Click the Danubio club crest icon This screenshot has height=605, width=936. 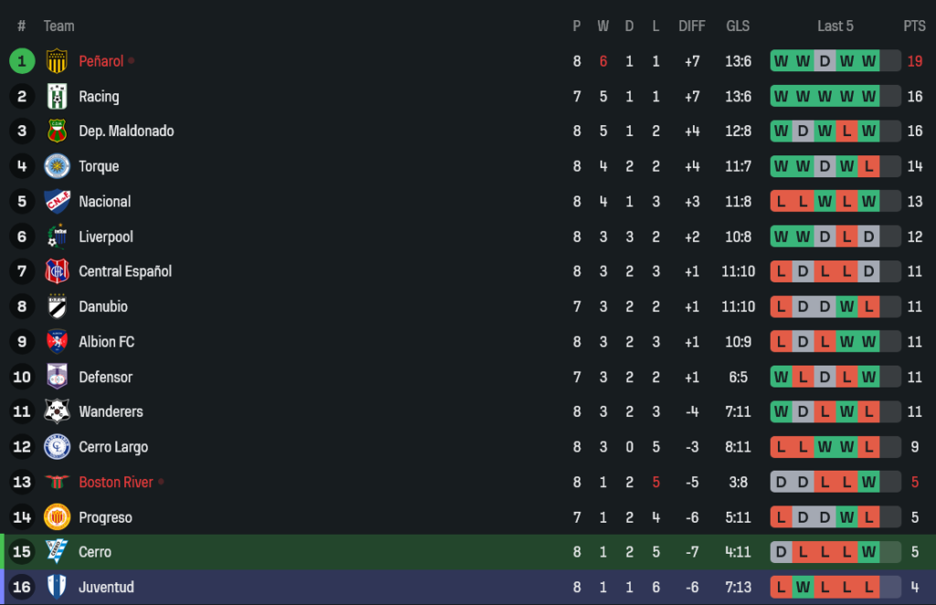pyautogui.click(x=57, y=307)
